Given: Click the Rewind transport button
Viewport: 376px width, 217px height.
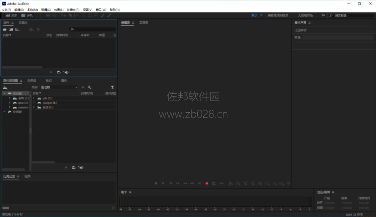Looking at the screenshot, I should coord(185,183).
